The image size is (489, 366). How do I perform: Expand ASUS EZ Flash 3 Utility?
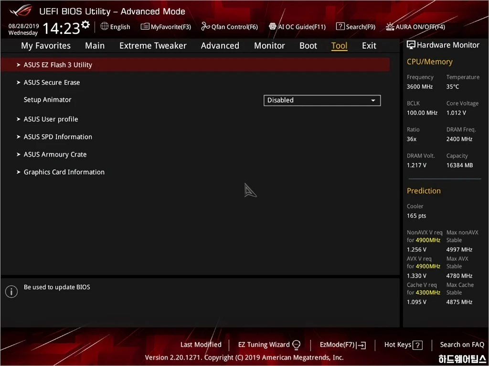pyautogui.click(x=58, y=65)
